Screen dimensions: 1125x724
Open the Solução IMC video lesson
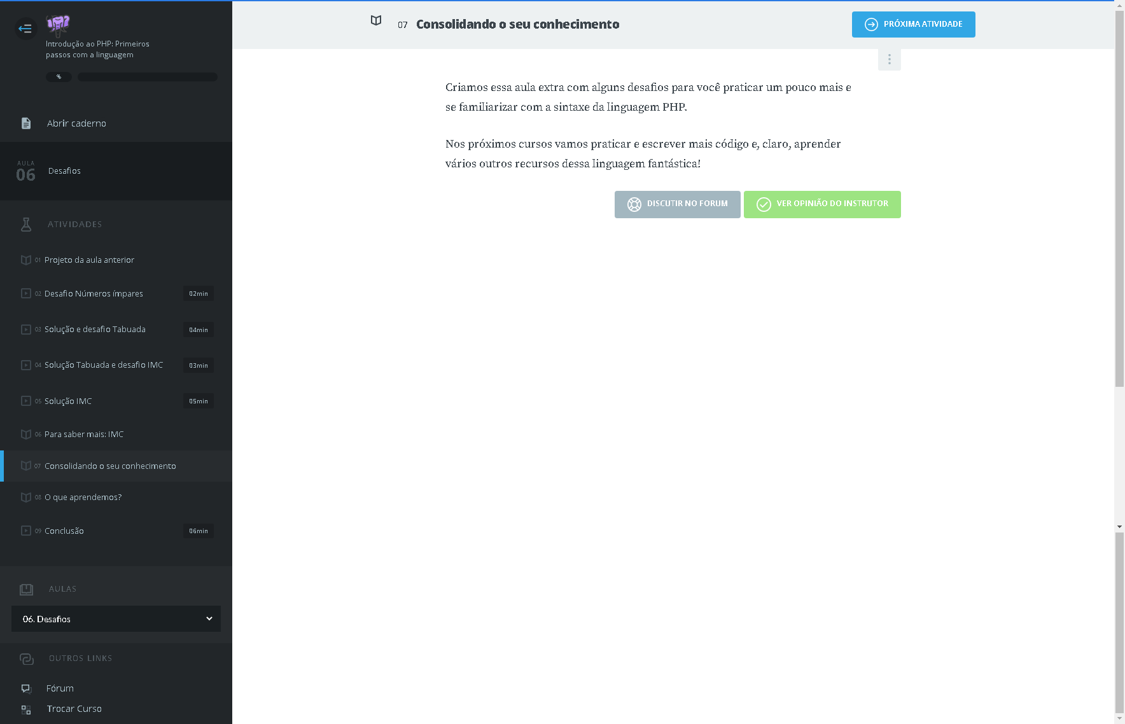tap(68, 401)
